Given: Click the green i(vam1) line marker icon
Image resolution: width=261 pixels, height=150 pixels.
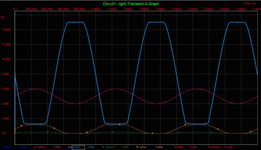Looking at the screenshot, I should [104, 147].
